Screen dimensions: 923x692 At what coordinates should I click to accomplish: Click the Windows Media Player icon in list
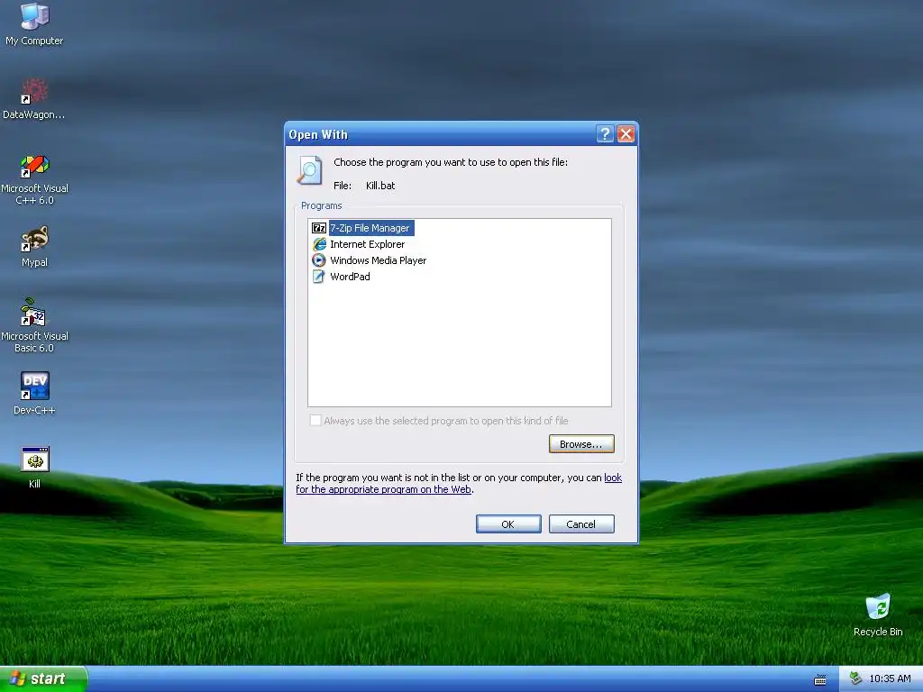pyautogui.click(x=319, y=260)
